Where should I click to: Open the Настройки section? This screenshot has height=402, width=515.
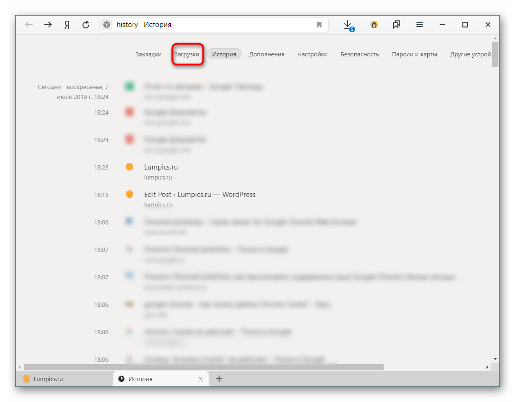click(313, 54)
